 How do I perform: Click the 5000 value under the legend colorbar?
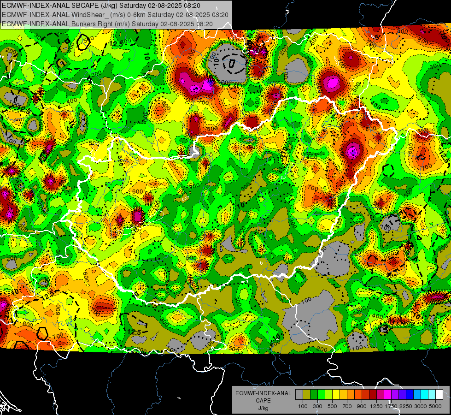pos(435,406)
